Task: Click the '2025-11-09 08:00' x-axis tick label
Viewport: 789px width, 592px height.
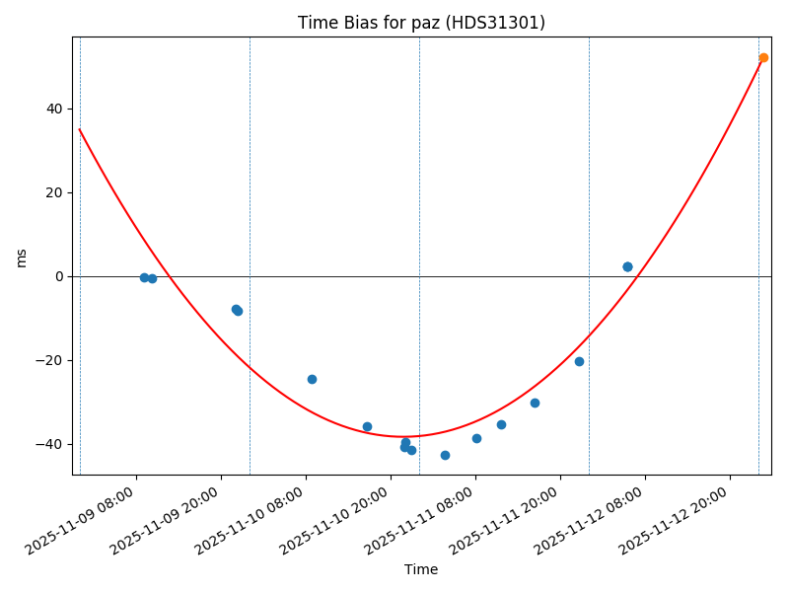Action: click(x=83, y=518)
